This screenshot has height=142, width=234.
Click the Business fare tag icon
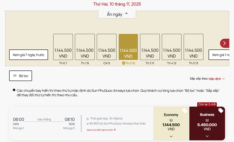221,111
